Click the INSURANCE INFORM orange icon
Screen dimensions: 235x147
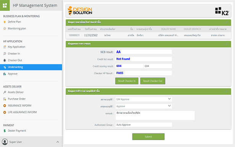coord(5,106)
